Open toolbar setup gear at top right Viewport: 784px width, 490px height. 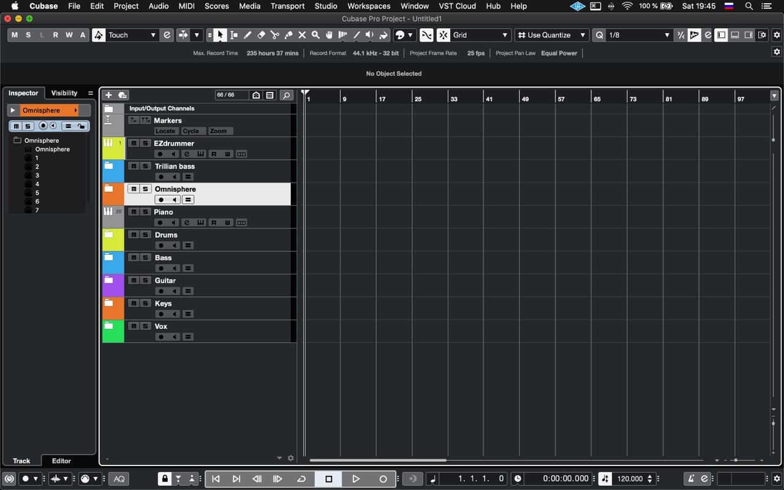tap(777, 35)
